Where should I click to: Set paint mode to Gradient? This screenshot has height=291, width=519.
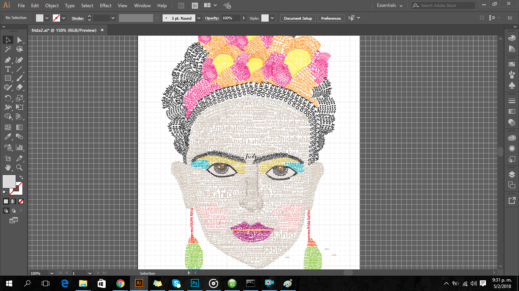(x=13, y=201)
